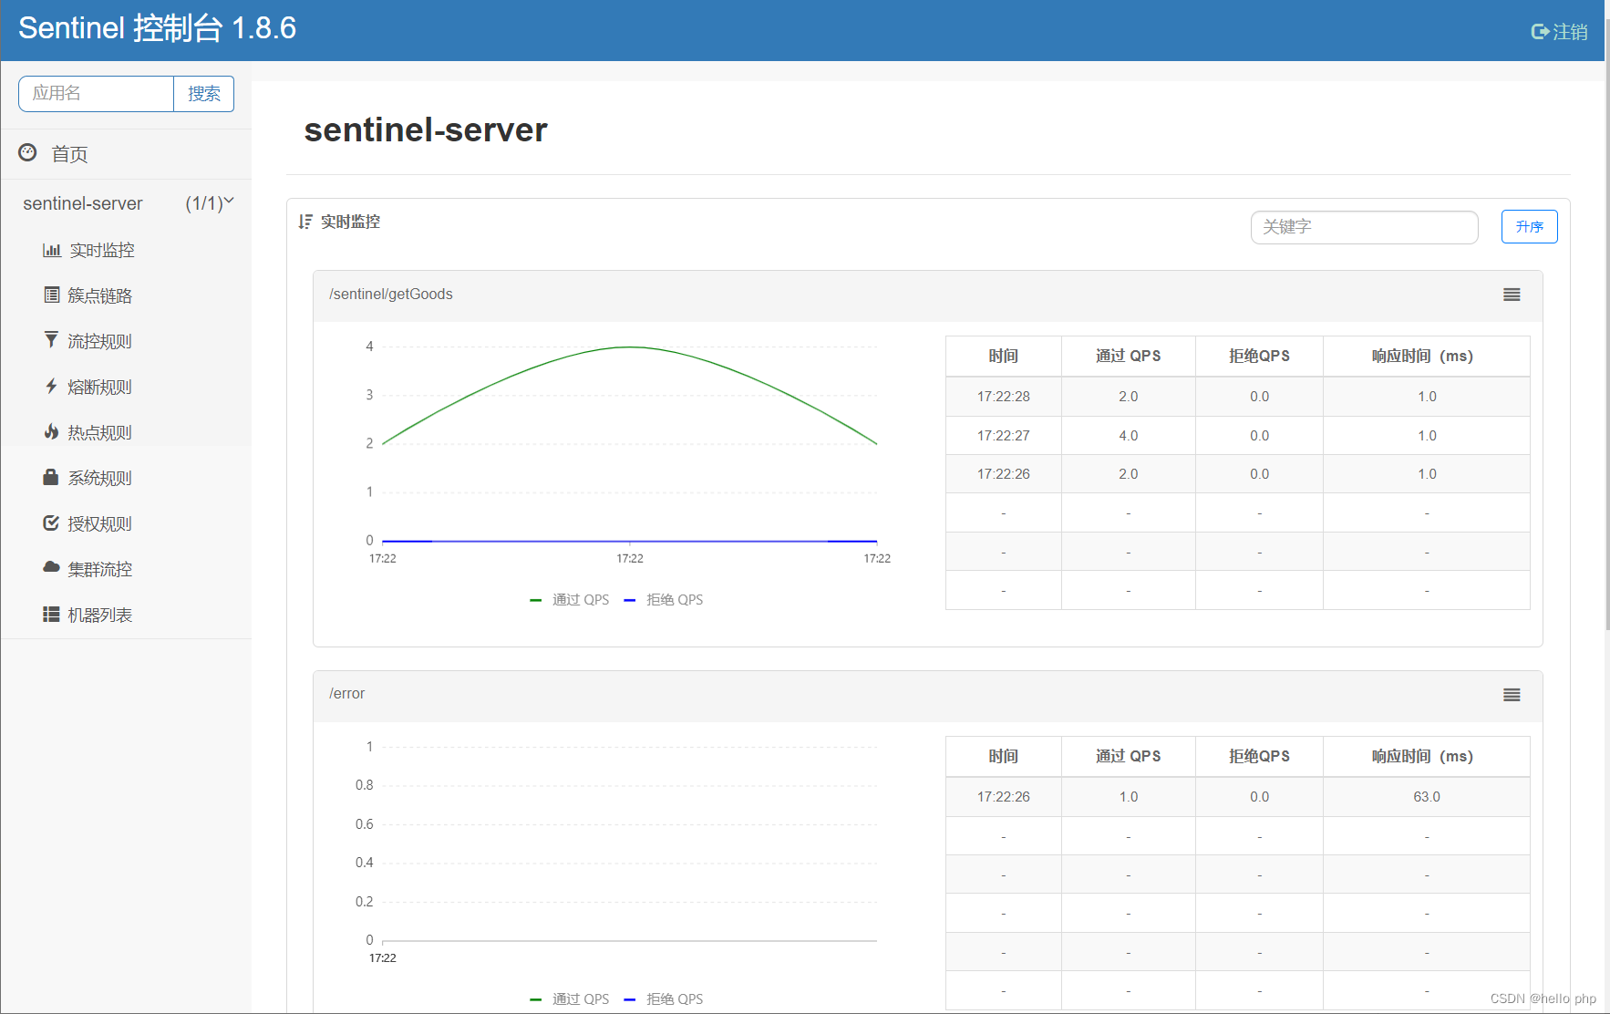1610x1014 pixels.
Task: Click the 系统规则 lock icon
Action: 51,477
